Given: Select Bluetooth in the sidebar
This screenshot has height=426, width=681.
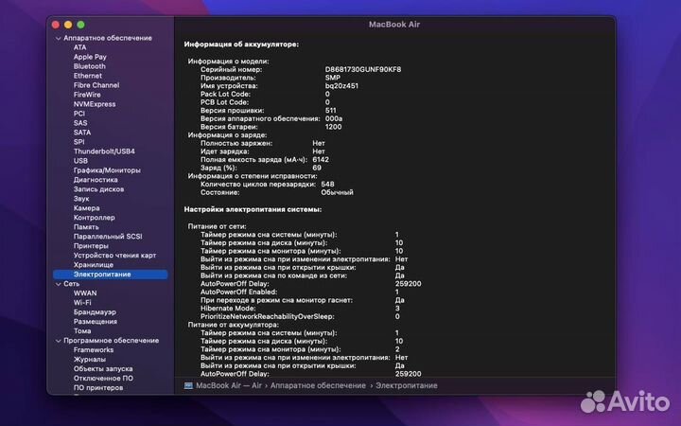Looking at the screenshot, I should 90,66.
